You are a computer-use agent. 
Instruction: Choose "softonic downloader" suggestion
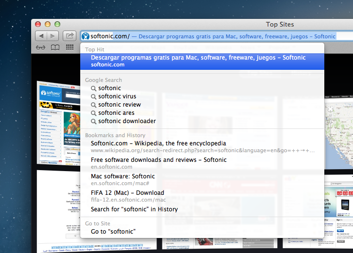click(127, 121)
